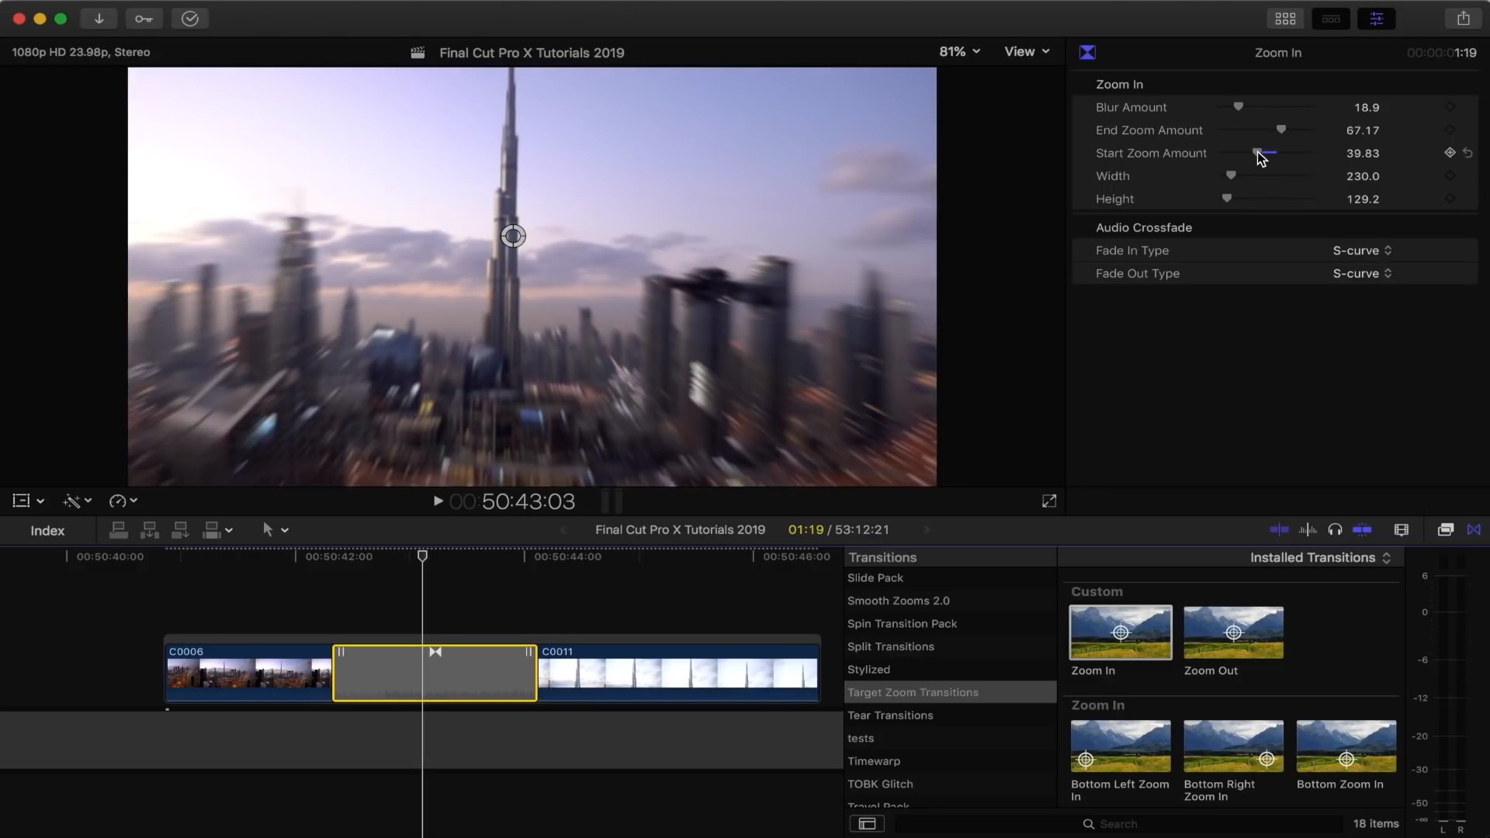Select the Target Zoom Transitions category
Screen dimensions: 1490x838
[950, 692]
